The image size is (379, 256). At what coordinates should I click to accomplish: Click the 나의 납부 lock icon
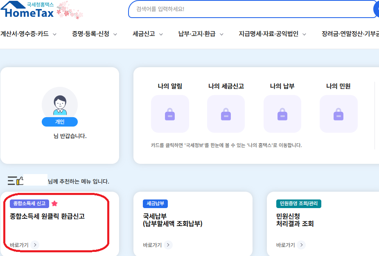click(x=282, y=114)
